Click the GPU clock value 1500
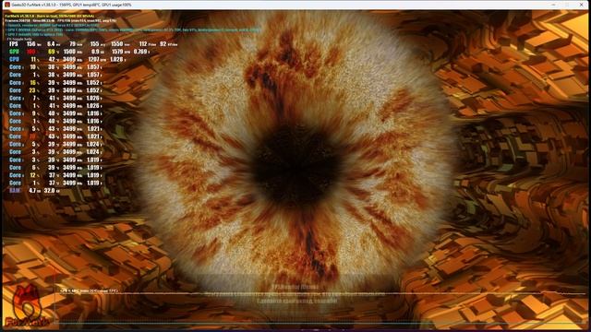Image resolution: width=591 pixels, height=332 pixels. pos(69,52)
